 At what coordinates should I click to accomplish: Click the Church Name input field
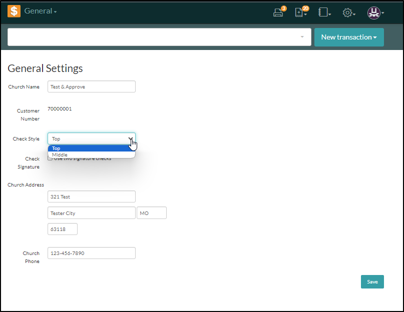[x=92, y=87]
